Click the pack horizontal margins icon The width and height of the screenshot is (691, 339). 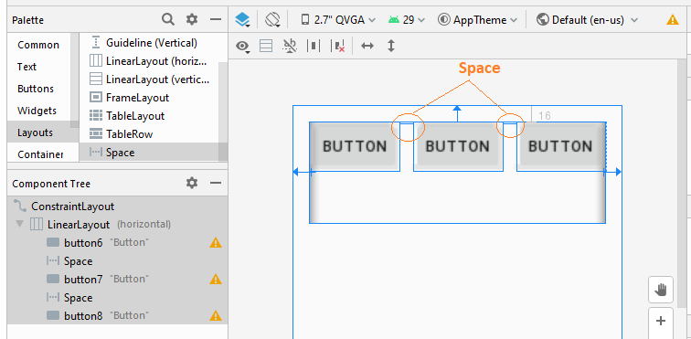(314, 46)
